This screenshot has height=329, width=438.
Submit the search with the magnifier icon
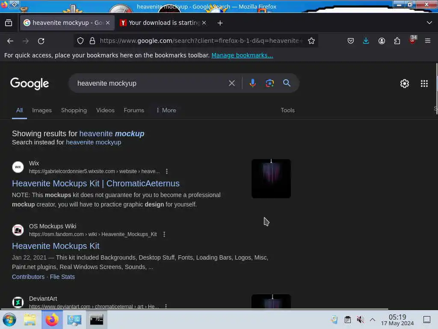click(x=287, y=83)
